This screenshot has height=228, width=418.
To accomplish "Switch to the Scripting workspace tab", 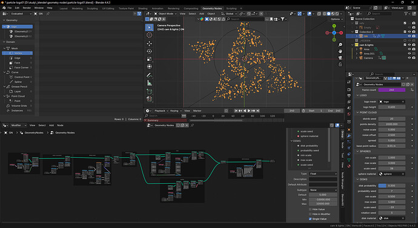I will coord(231,8).
